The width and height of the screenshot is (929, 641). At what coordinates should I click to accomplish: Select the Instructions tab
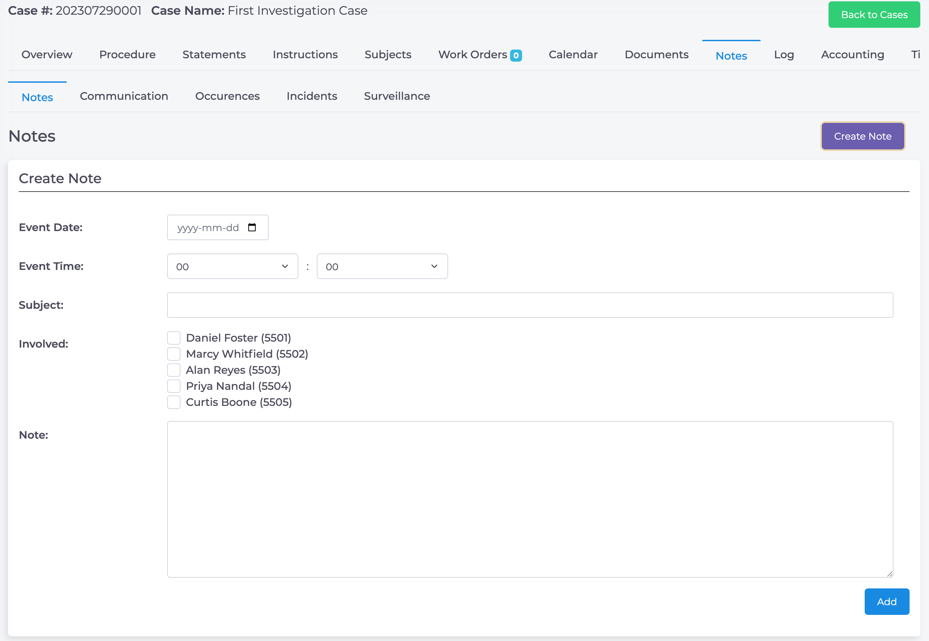305,55
